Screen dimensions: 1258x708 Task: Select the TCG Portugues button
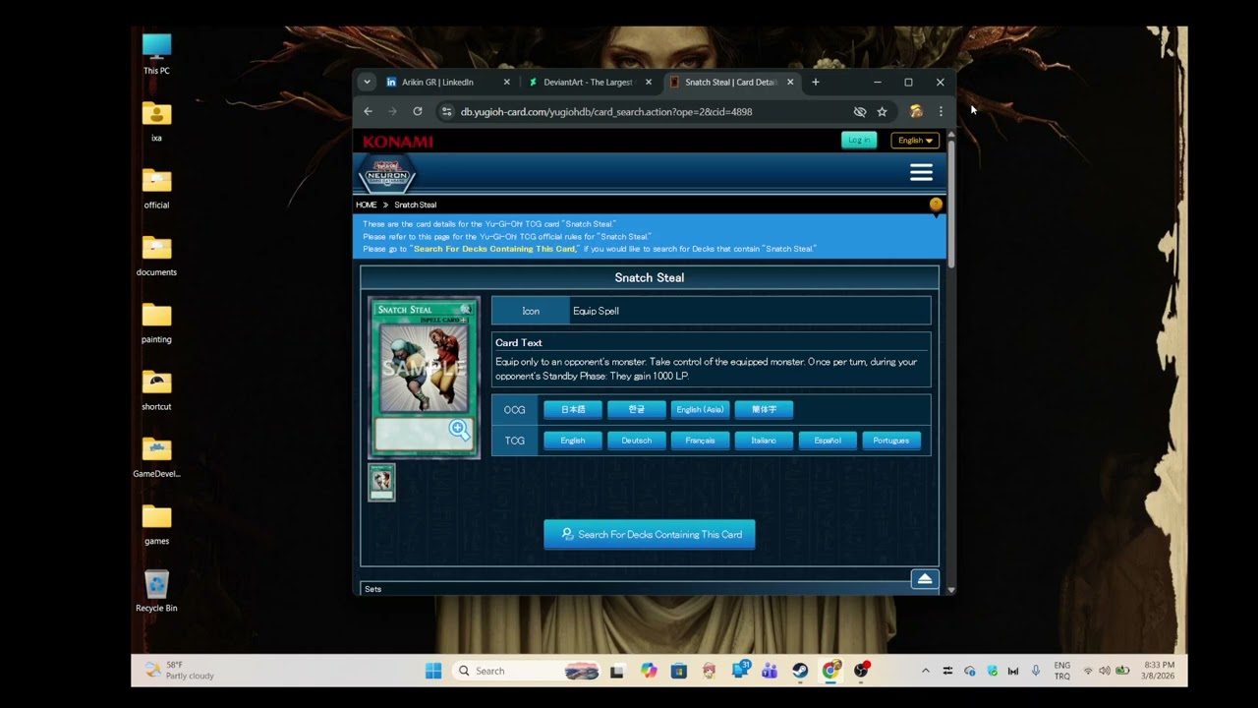(891, 441)
